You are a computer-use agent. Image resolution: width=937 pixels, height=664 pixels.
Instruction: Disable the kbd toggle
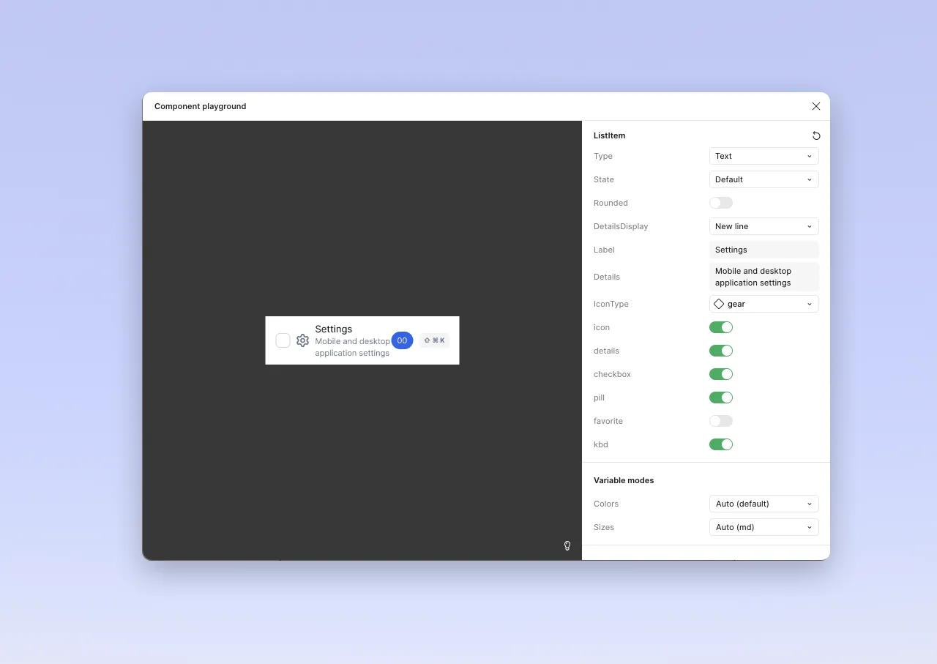tap(720, 444)
